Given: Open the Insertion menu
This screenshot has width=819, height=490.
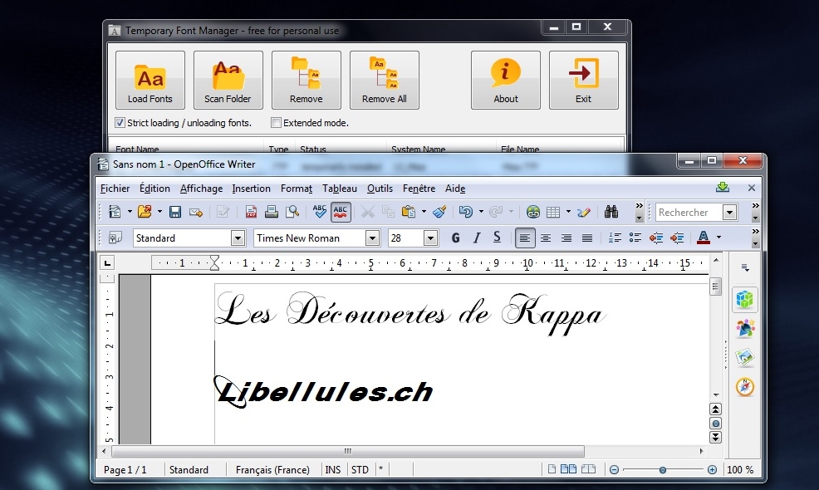Looking at the screenshot, I should pos(251,189).
